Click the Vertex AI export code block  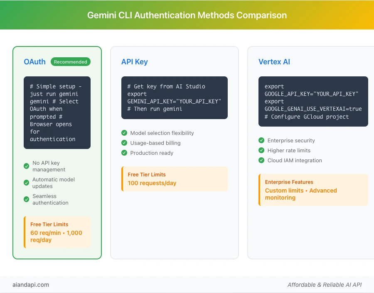click(313, 102)
